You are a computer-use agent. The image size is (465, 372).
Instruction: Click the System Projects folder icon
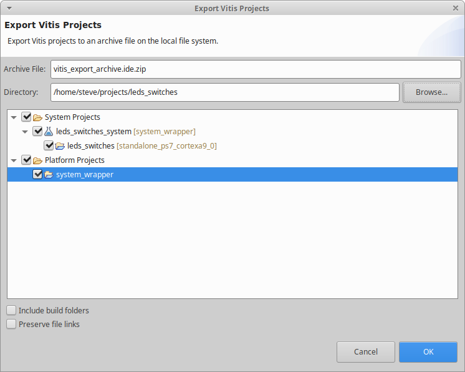pos(37,117)
